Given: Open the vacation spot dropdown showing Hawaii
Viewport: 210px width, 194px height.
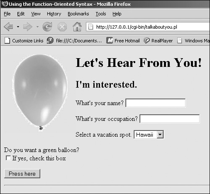Looking at the screenshot, I should [x=149, y=135].
